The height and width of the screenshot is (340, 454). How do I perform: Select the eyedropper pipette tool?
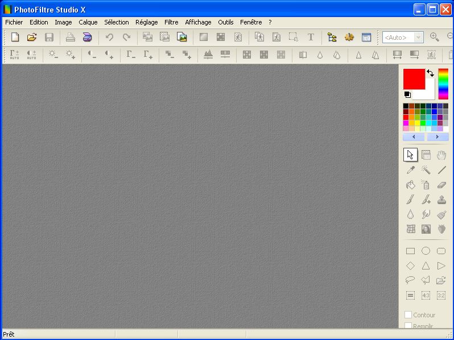tap(410, 170)
